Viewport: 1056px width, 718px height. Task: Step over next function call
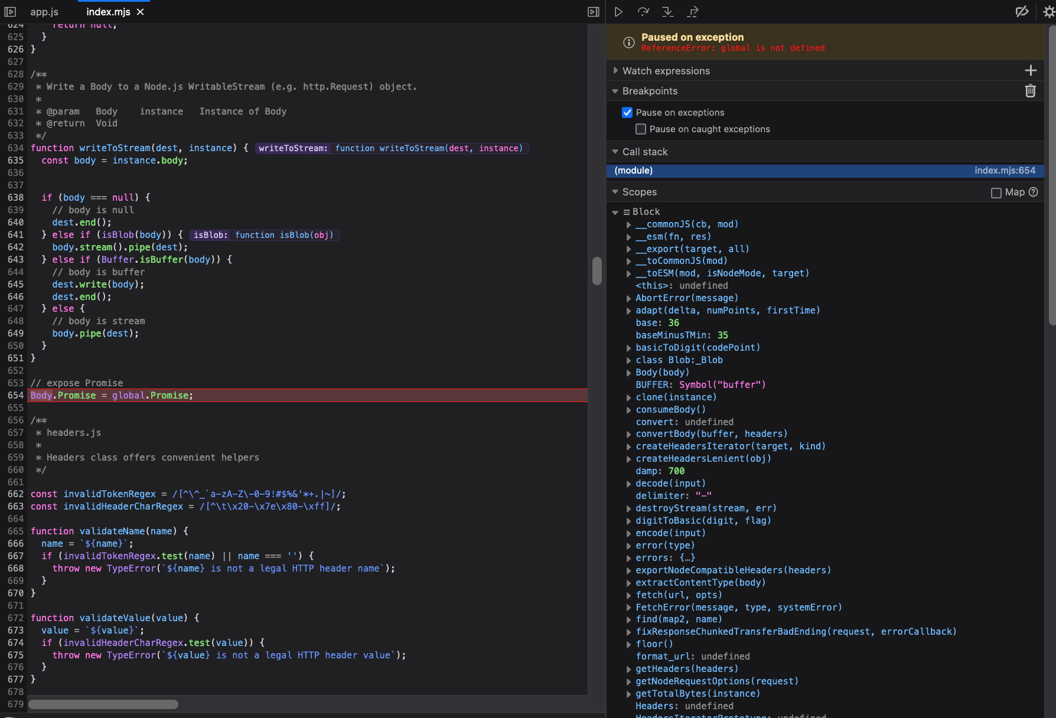tap(643, 12)
